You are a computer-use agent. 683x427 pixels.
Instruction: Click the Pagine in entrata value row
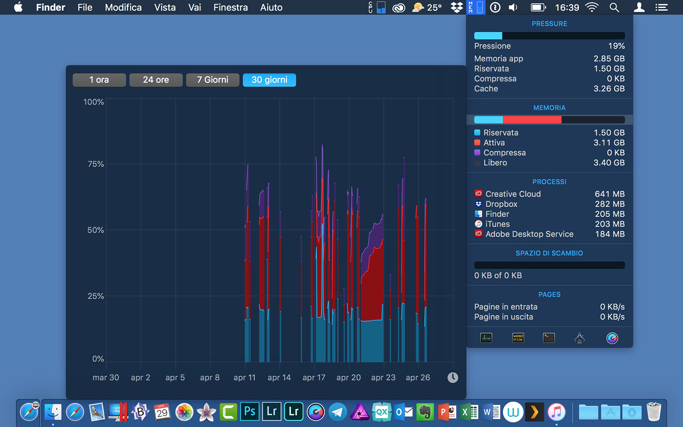[550, 307]
